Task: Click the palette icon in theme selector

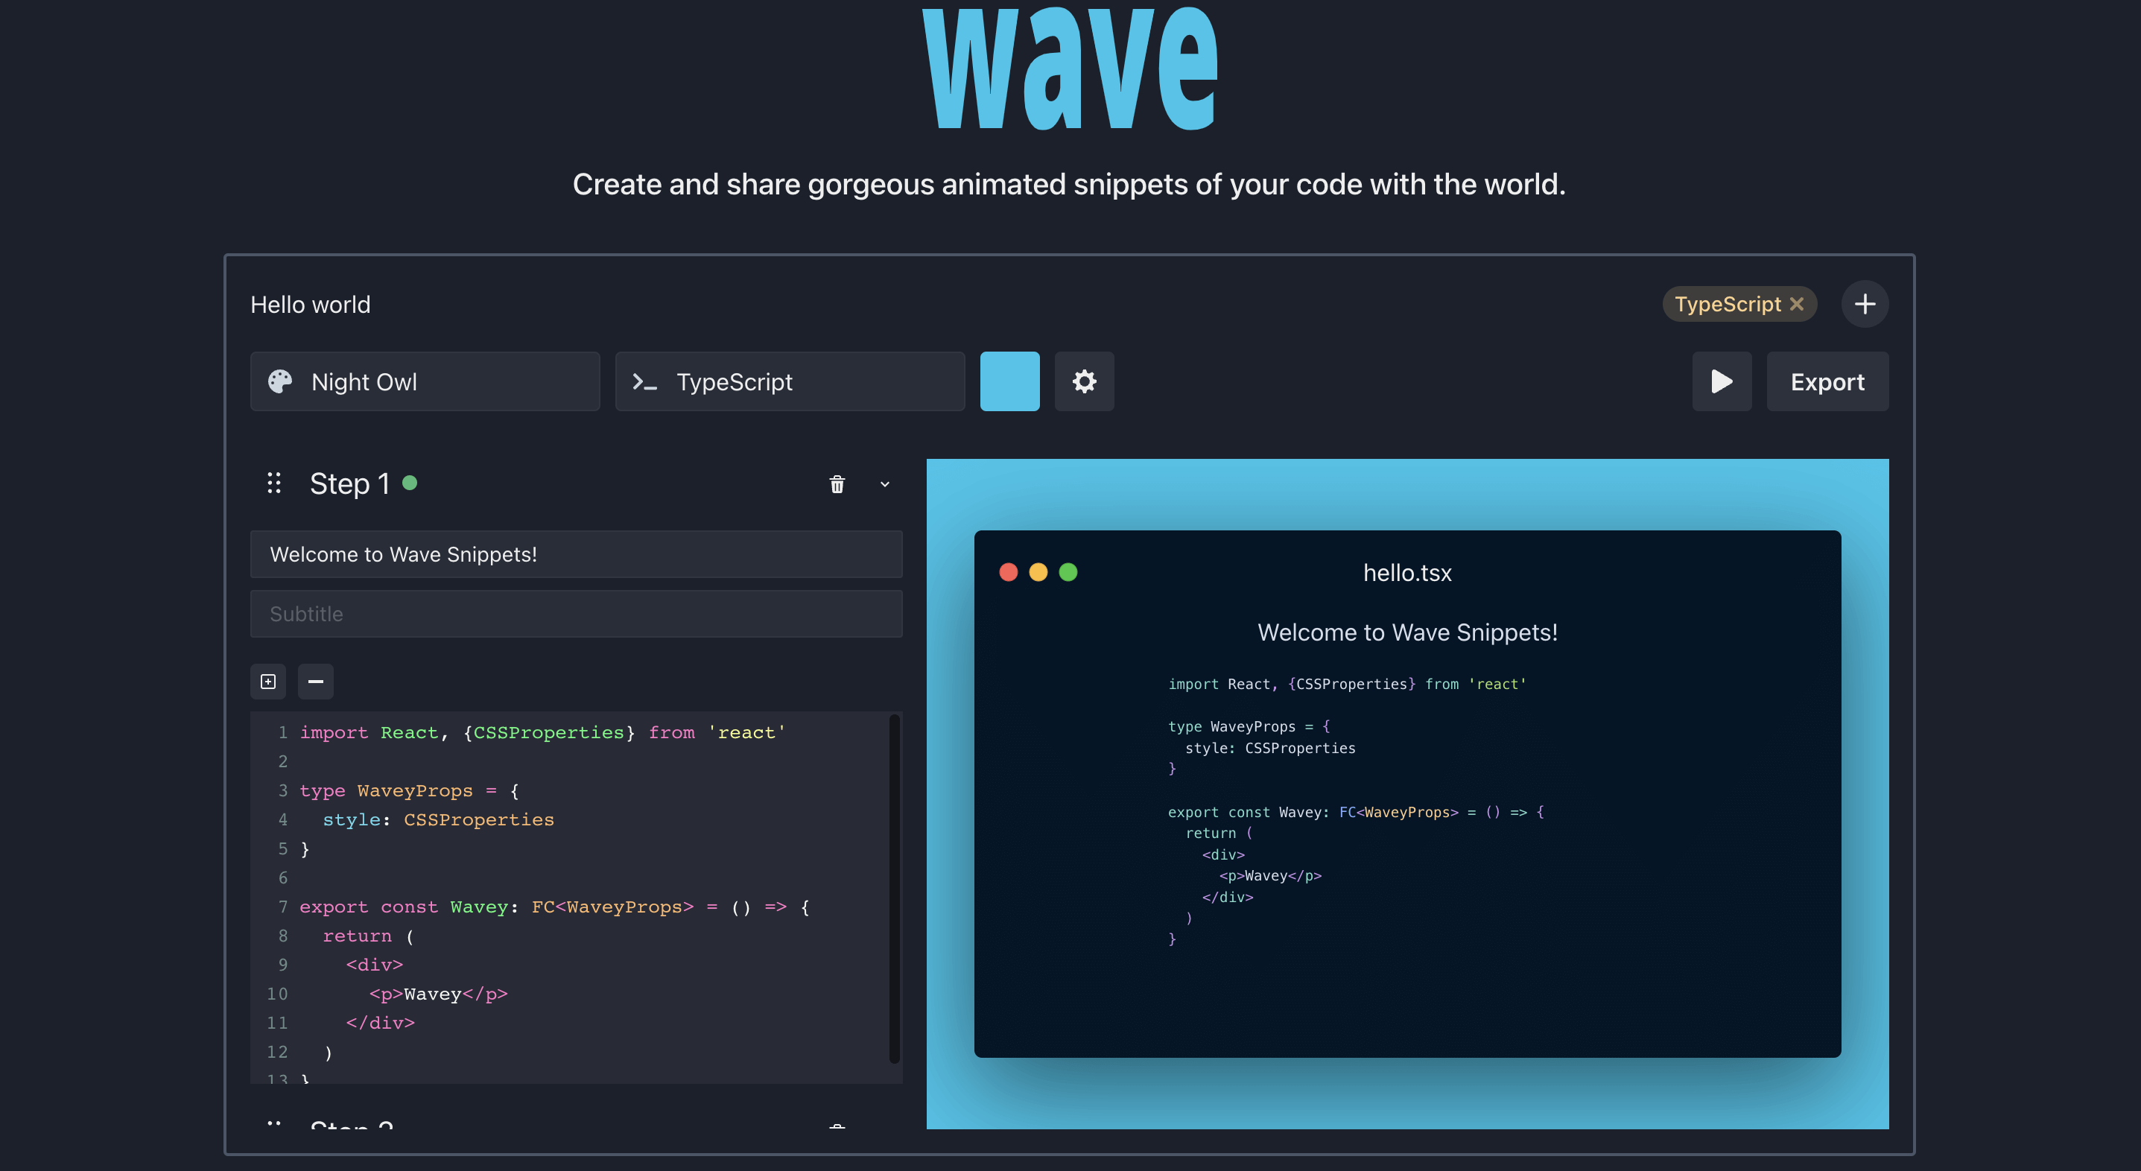Action: 280,381
